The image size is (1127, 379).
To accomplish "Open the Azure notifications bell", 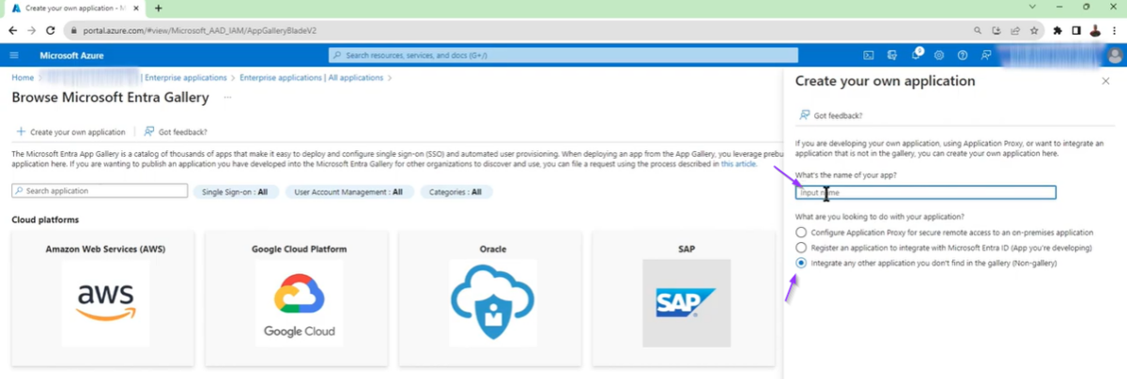I will pos(916,55).
